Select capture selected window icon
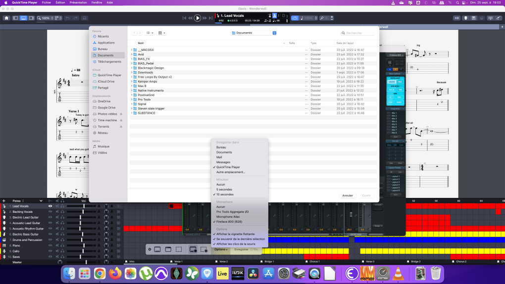505x284 pixels. point(168,249)
